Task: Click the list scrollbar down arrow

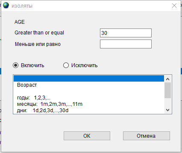Action: pos(168,110)
